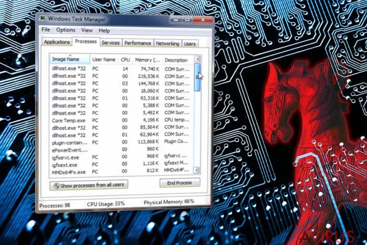
Task: Click the igfxsrvc ... description cell
Action: (x=175, y=156)
